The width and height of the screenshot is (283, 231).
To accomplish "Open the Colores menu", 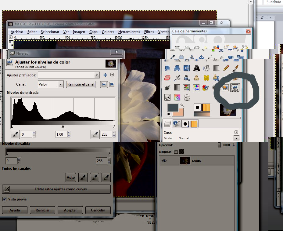I will click(108, 32).
